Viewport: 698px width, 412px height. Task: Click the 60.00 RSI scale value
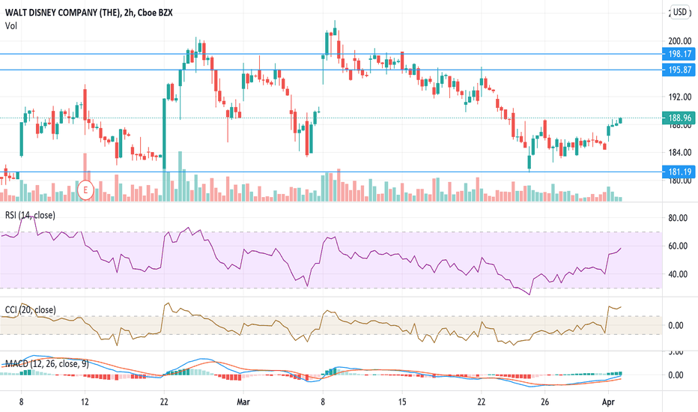pyautogui.click(x=678, y=246)
